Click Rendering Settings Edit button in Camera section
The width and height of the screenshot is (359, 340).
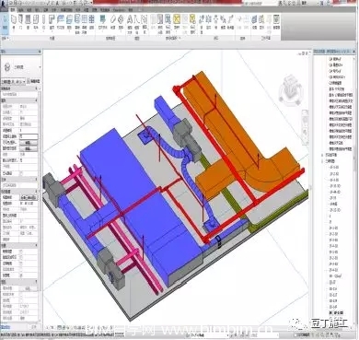29,288
